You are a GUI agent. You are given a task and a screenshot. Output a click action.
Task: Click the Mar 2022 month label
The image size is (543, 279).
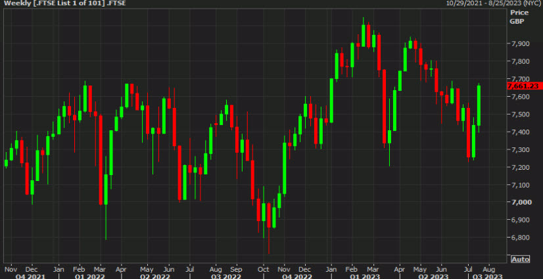(x=101, y=269)
